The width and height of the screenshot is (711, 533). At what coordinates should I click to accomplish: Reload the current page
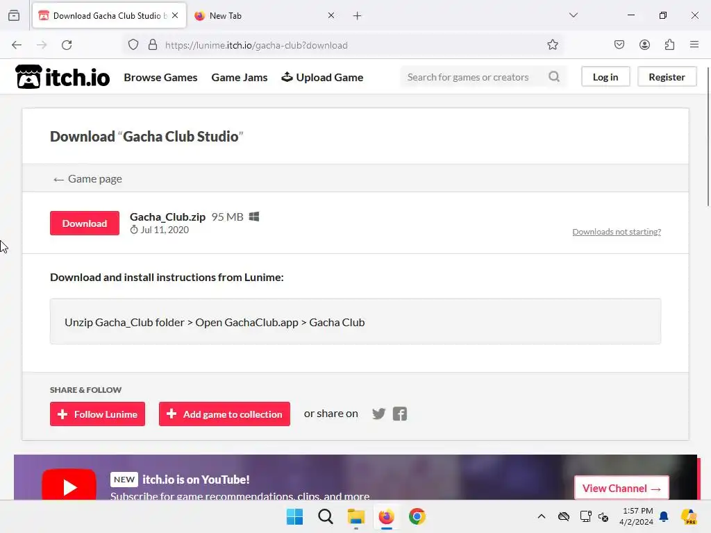pyautogui.click(x=67, y=45)
